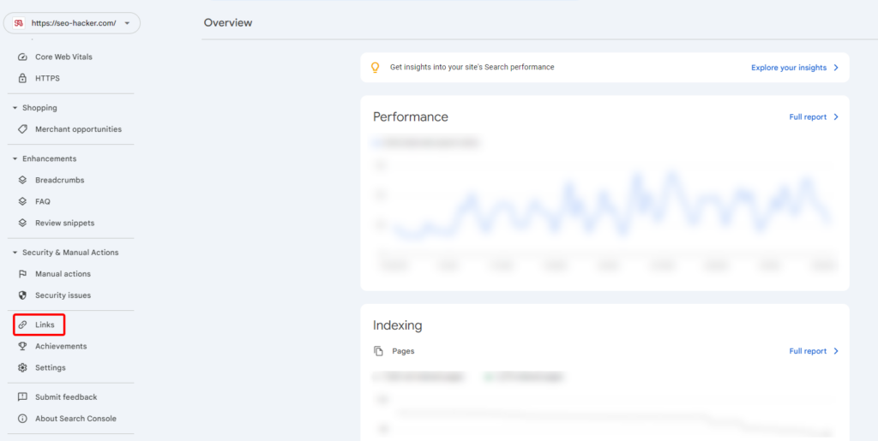
Task: Click the Core Web Vitals gauge icon
Action: pos(22,57)
